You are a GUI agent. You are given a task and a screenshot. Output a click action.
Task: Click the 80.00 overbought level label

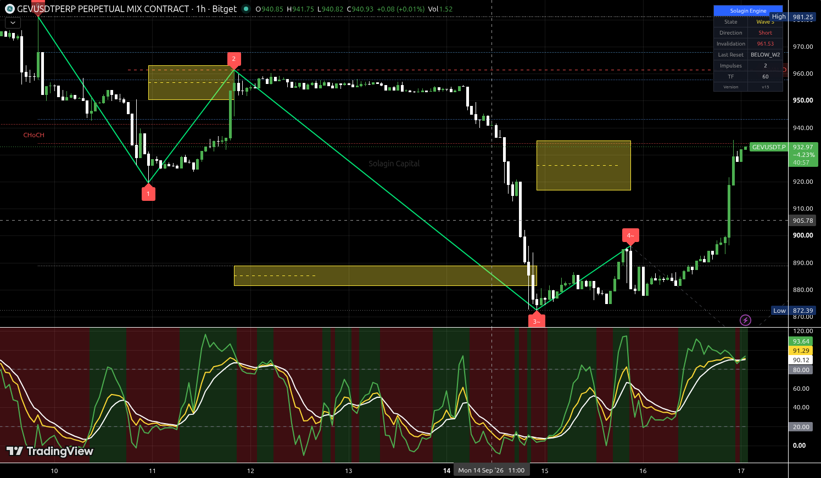pyautogui.click(x=801, y=370)
